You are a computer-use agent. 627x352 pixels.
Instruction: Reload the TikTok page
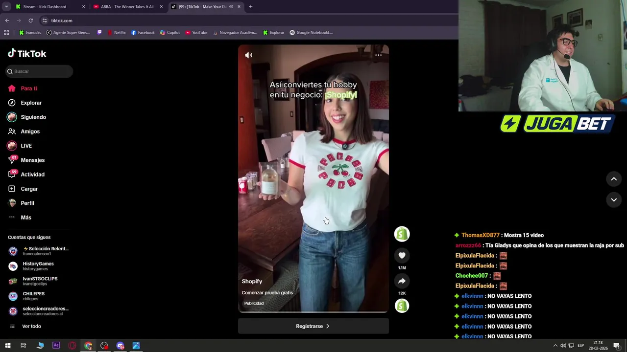click(x=30, y=21)
